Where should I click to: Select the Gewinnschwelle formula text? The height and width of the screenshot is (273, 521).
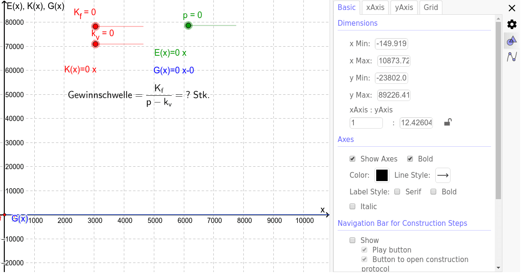click(x=139, y=95)
